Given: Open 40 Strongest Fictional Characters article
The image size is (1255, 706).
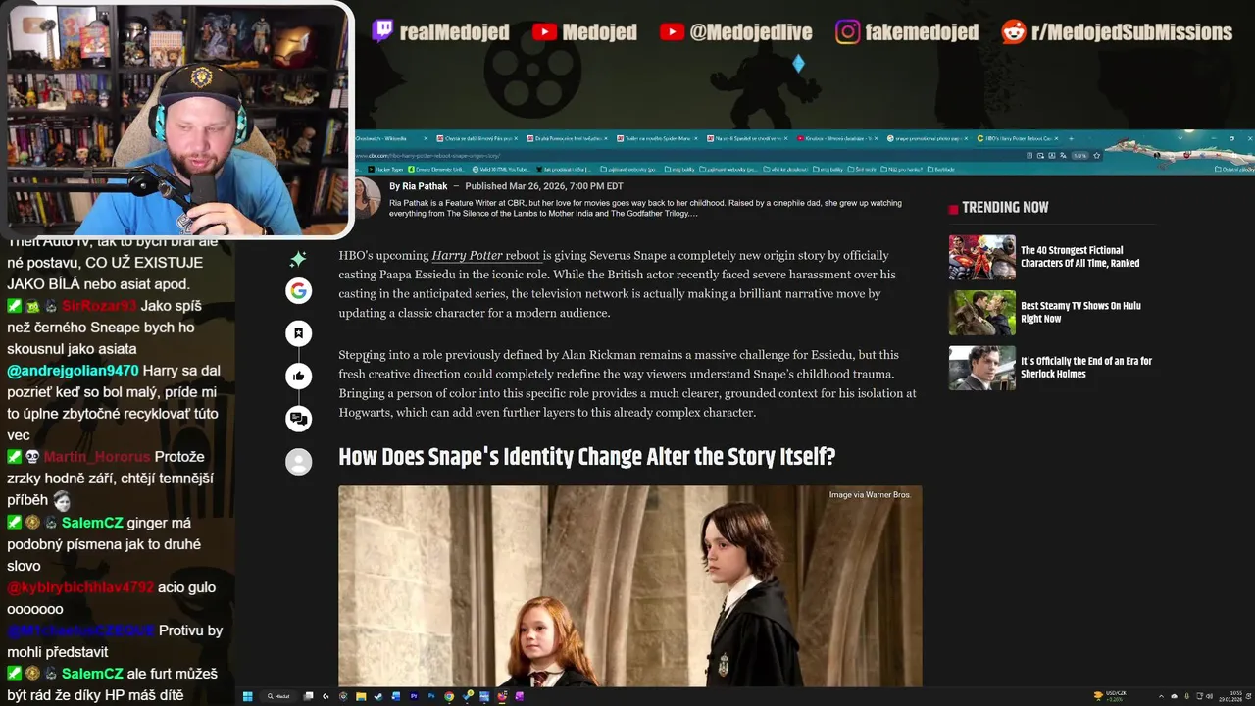Looking at the screenshot, I should (1079, 257).
